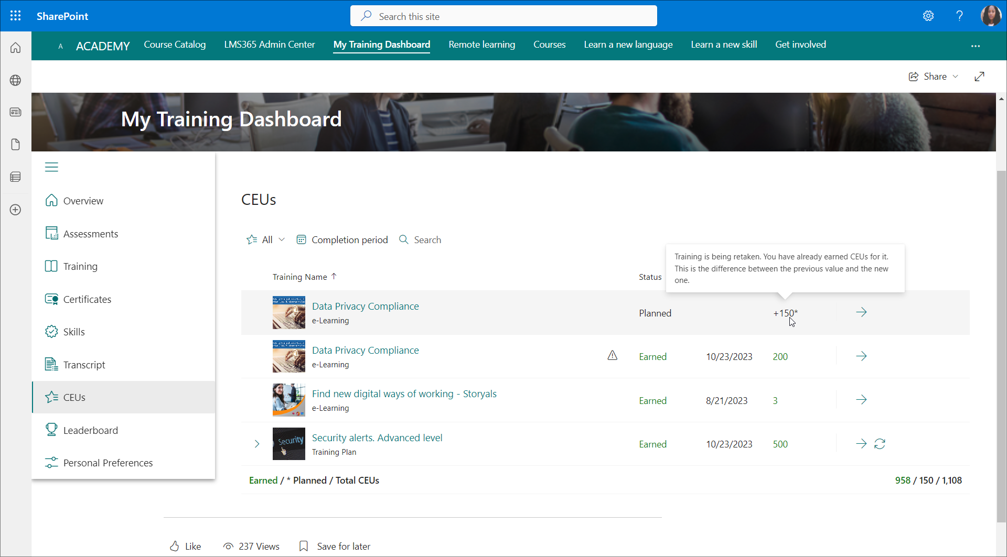
Task: Open the expand to full screen icon
Action: point(979,77)
